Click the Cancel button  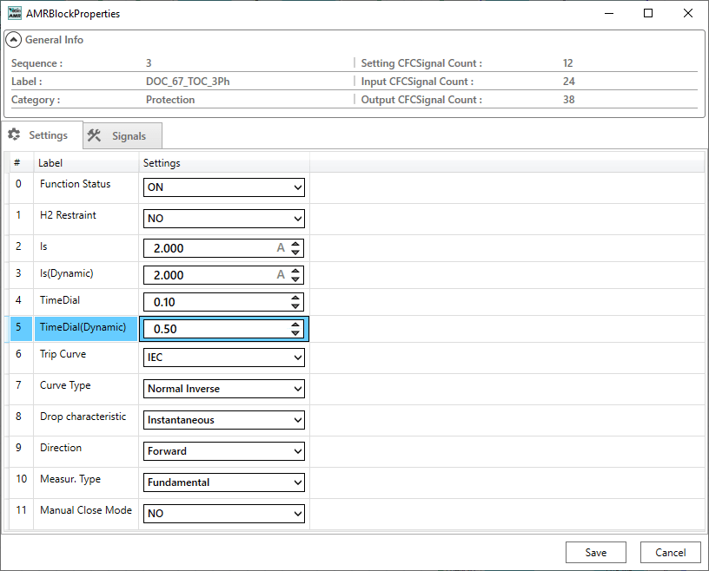click(x=670, y=552)
